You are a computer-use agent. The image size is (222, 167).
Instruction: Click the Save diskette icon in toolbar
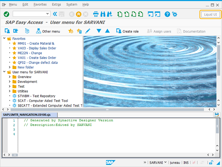pos(62,14)
